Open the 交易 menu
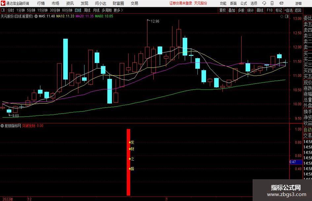312x201 pixels. [x=134, y=3]
